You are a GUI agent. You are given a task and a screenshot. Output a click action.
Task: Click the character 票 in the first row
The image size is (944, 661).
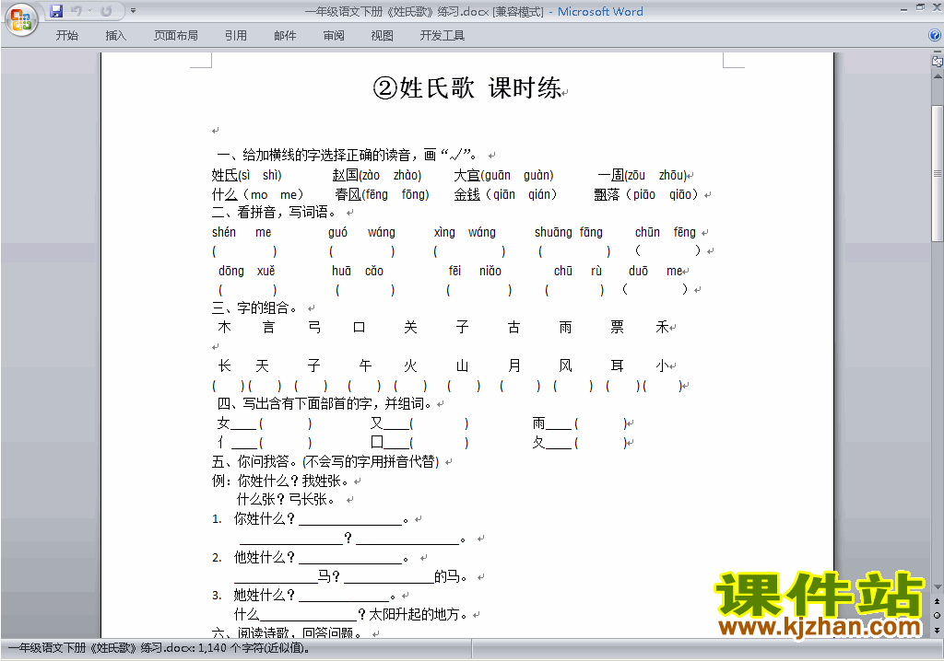(x=617, y=327)
